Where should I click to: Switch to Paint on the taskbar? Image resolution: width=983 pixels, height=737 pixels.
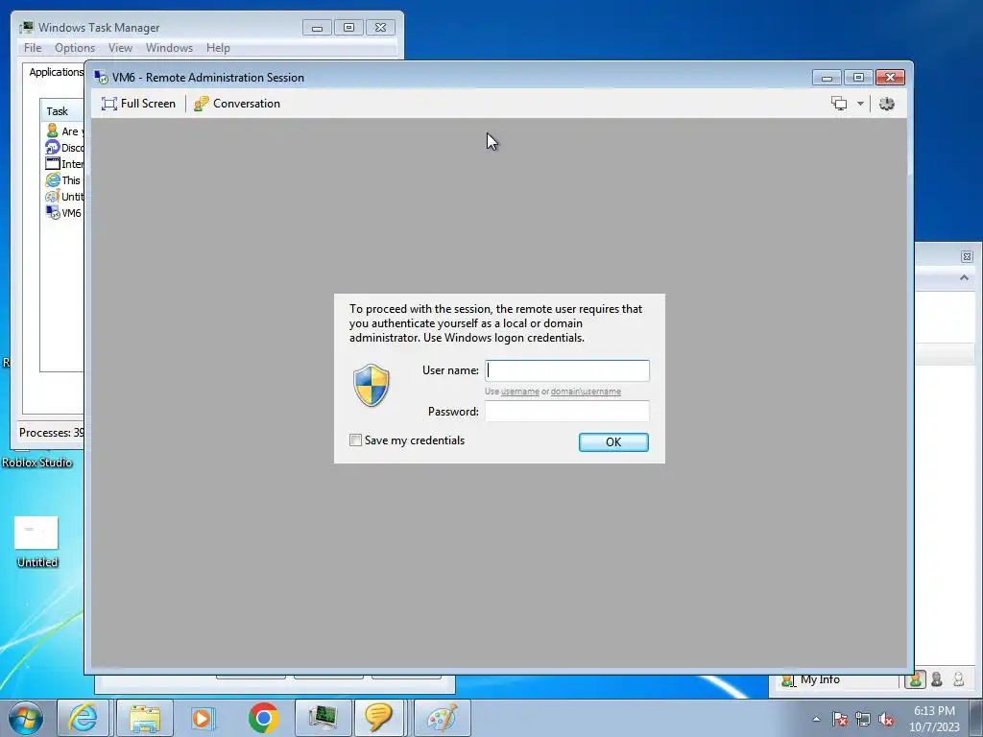coord(442,718)
